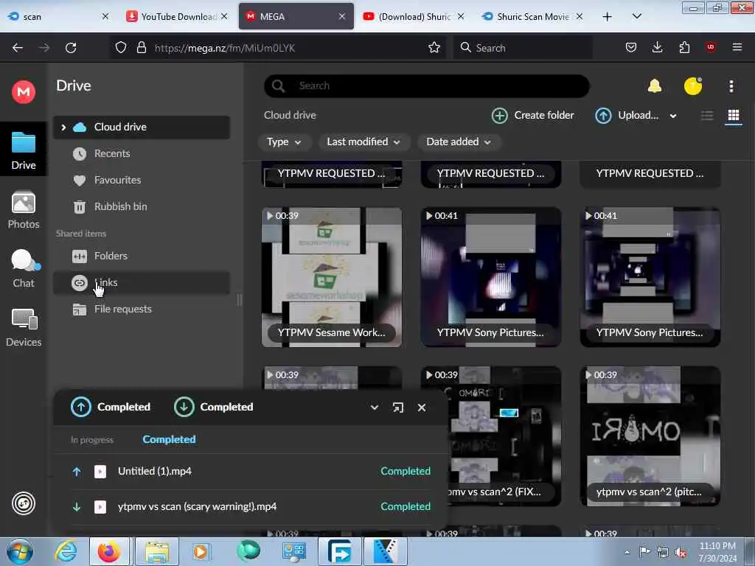This screenshot has width=755, height=566.
Task: Open Upload options dropdown arrow
Action: [x=673, y=116]
